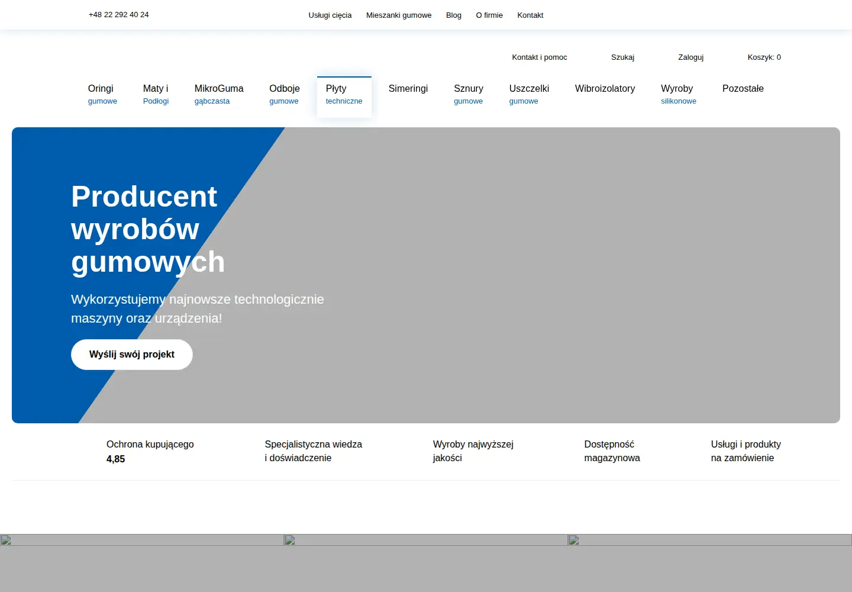Select the MikroGuma gąbczasta category
The height and width of the screenshot is (592, 852).
(x=219, y=94)
